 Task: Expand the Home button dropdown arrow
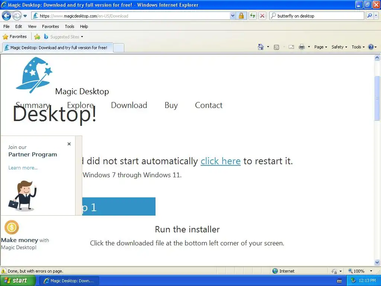click(x=268, y=47)
